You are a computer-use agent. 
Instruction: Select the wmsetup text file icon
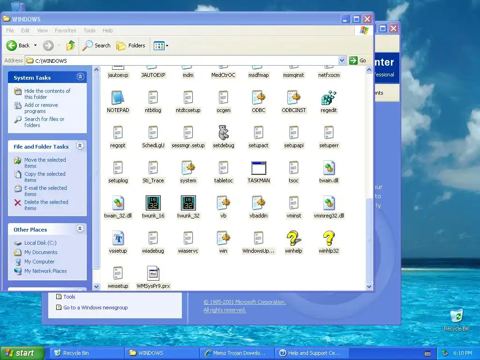coord(118,273)
